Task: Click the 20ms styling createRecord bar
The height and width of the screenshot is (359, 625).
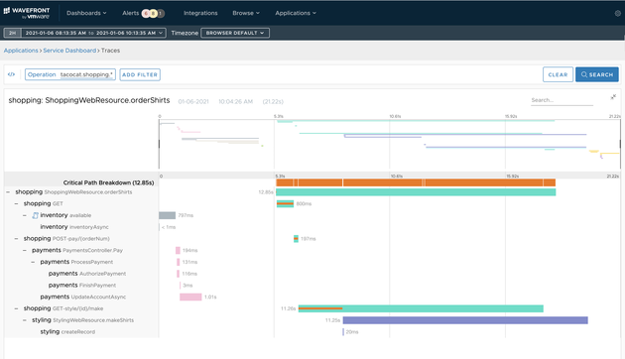Action: 343,332
